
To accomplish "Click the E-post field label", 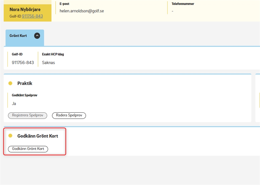I will [x=64, y=4].
